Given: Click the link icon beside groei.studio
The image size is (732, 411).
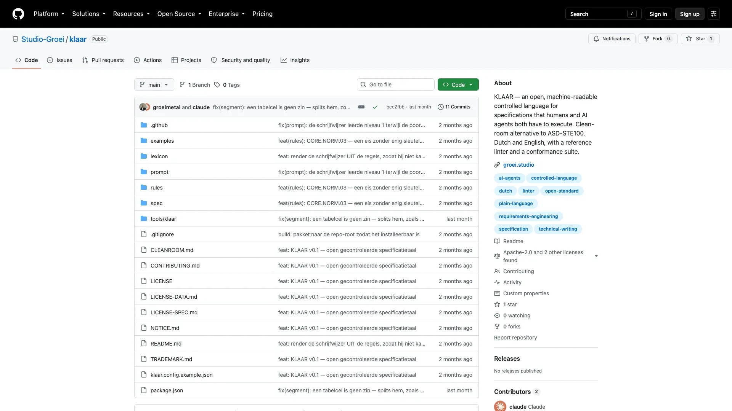Looking at the screenshot, I should [497, 165].
